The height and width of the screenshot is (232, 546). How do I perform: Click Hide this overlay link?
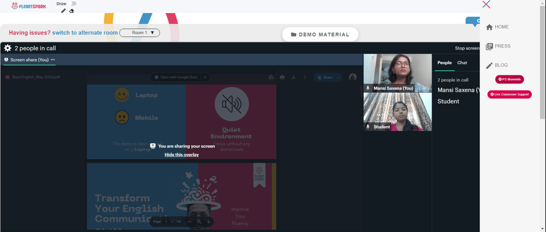[181, 154]
